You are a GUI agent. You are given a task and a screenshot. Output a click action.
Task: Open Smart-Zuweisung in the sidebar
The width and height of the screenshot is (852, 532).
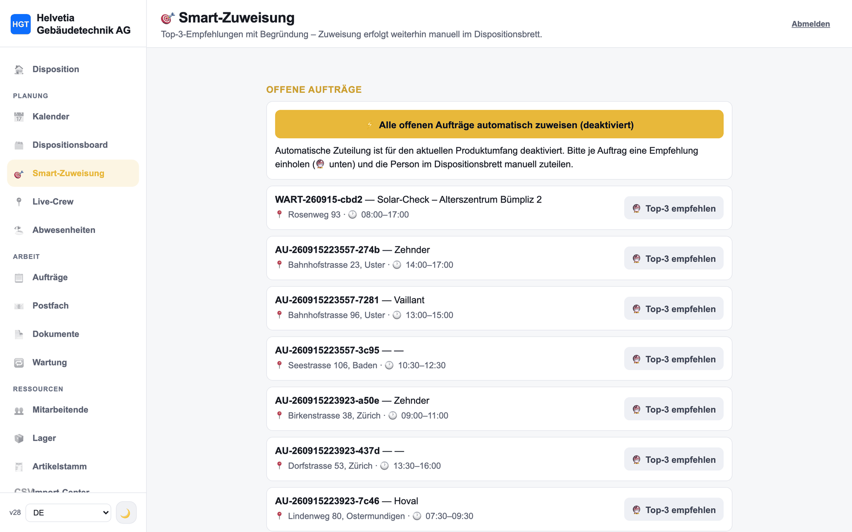click(73, 173)
